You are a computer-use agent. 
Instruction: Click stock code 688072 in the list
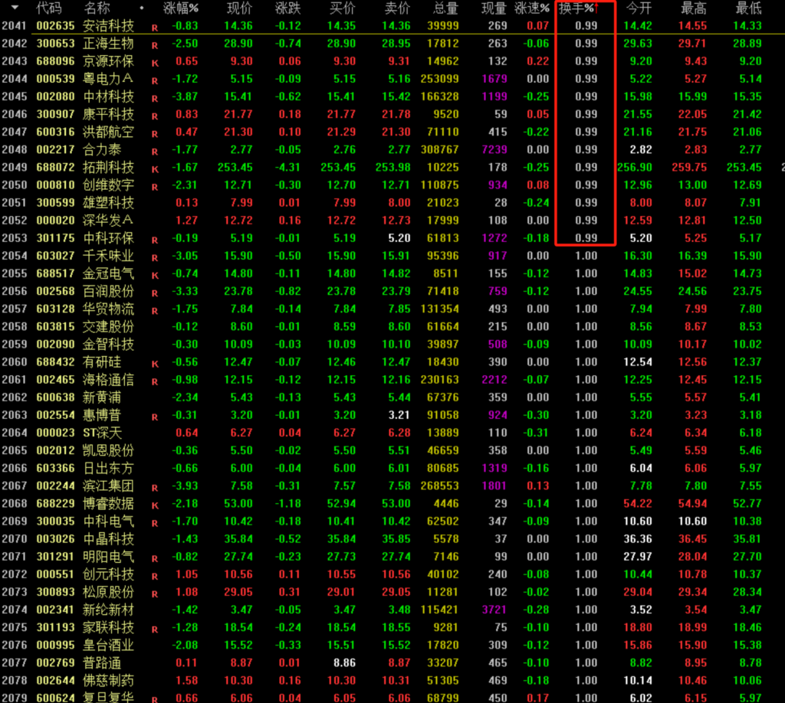55,167
